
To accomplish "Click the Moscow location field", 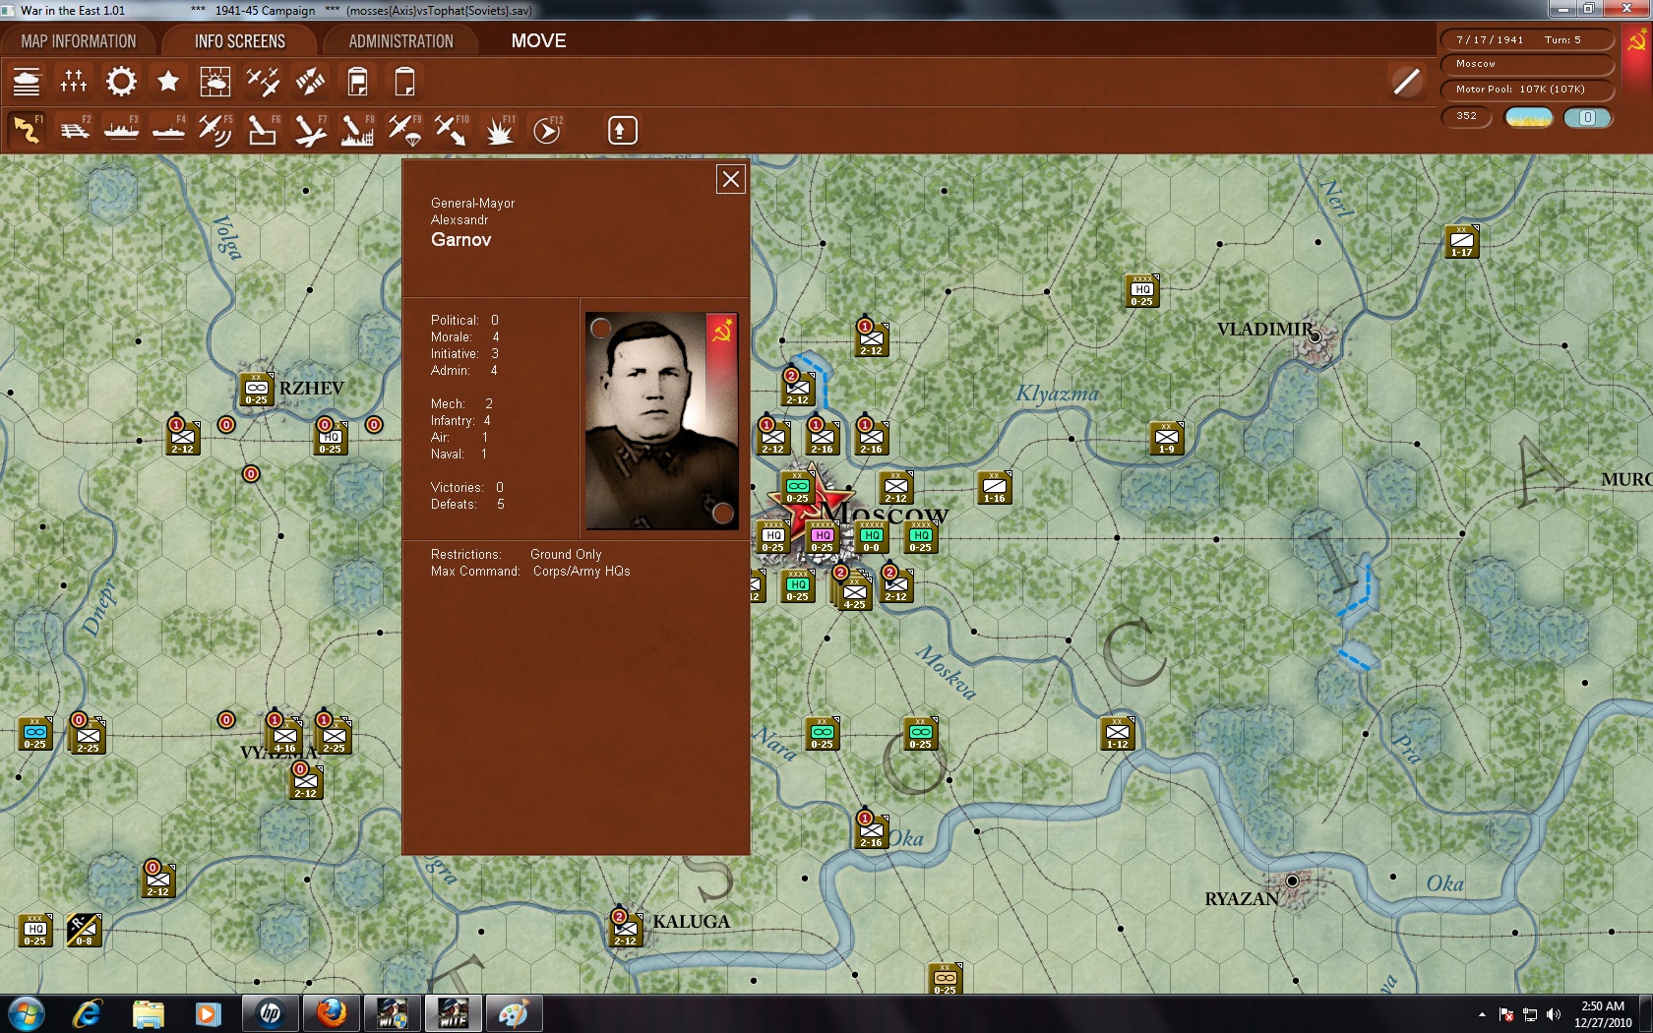I will (1528, 64).
